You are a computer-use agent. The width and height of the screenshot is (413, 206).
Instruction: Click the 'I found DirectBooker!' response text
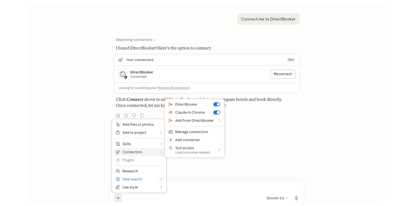click(x=164, y=48)
